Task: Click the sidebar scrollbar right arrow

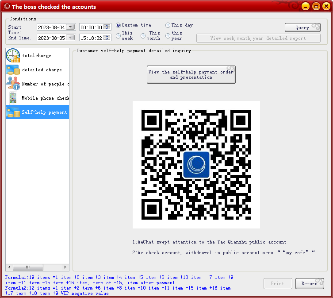Action: click(65, 267)
